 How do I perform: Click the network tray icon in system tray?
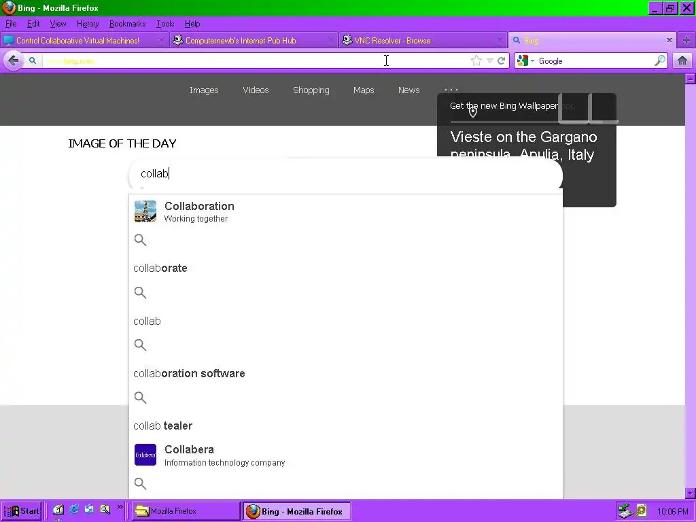click(625, 511)
